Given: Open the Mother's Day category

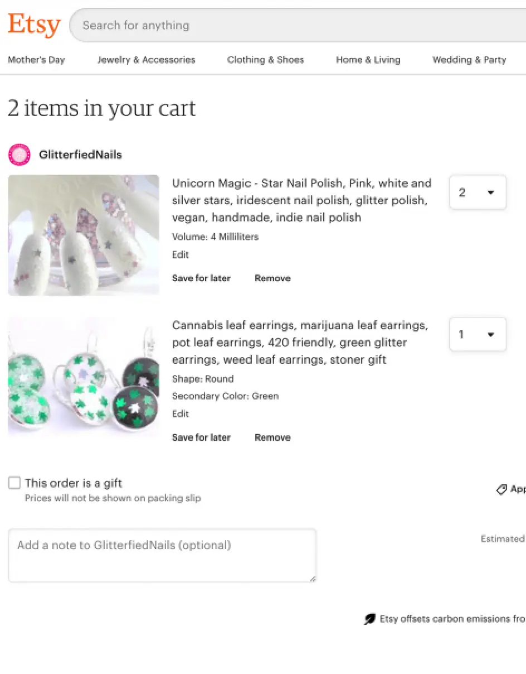Looking at the screenshot, I should click(36, 60).
